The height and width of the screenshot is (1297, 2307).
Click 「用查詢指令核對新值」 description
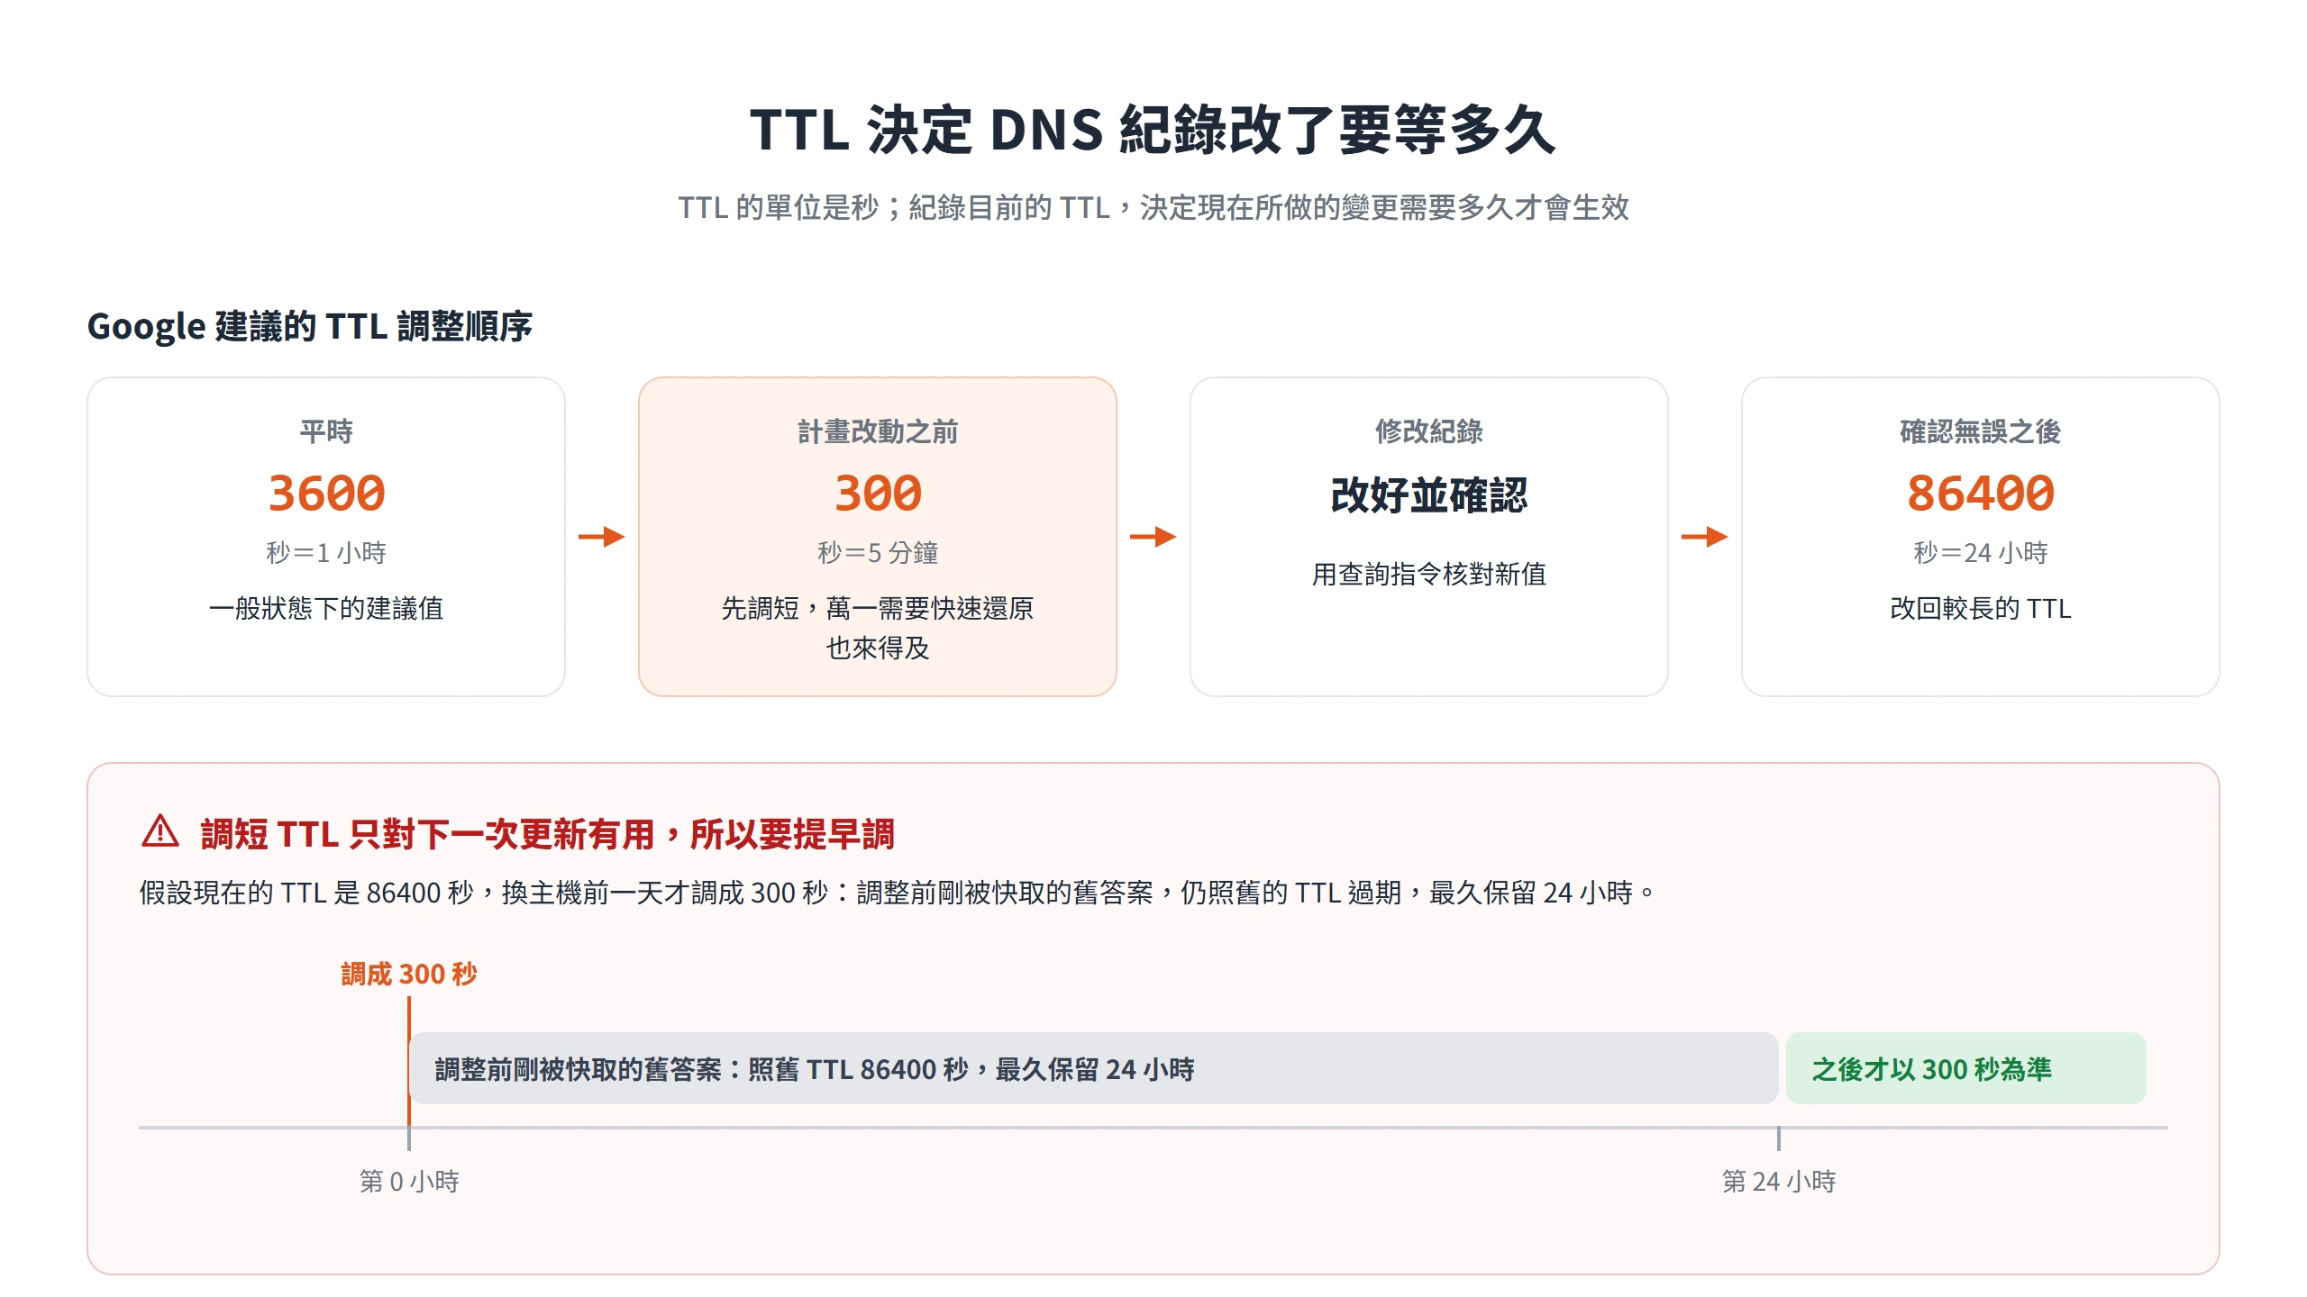coord(1429,574)
